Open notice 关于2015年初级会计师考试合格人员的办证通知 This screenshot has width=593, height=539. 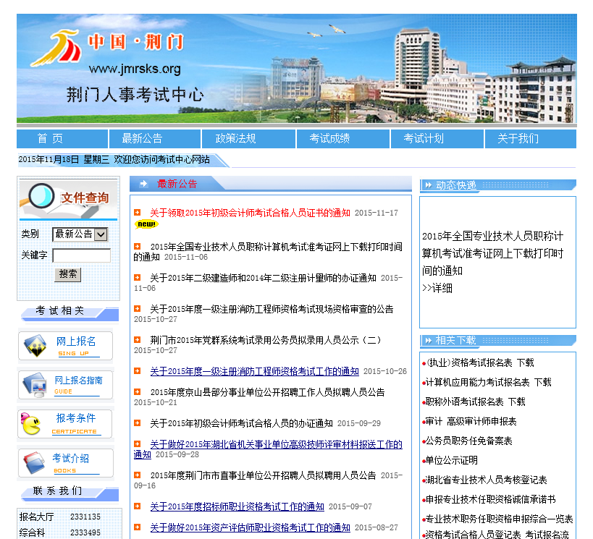coord(241,423)
